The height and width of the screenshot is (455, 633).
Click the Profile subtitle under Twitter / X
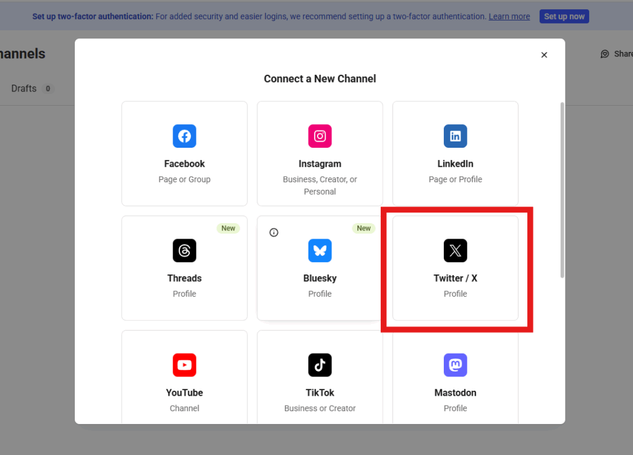click(x=456, y=294)
